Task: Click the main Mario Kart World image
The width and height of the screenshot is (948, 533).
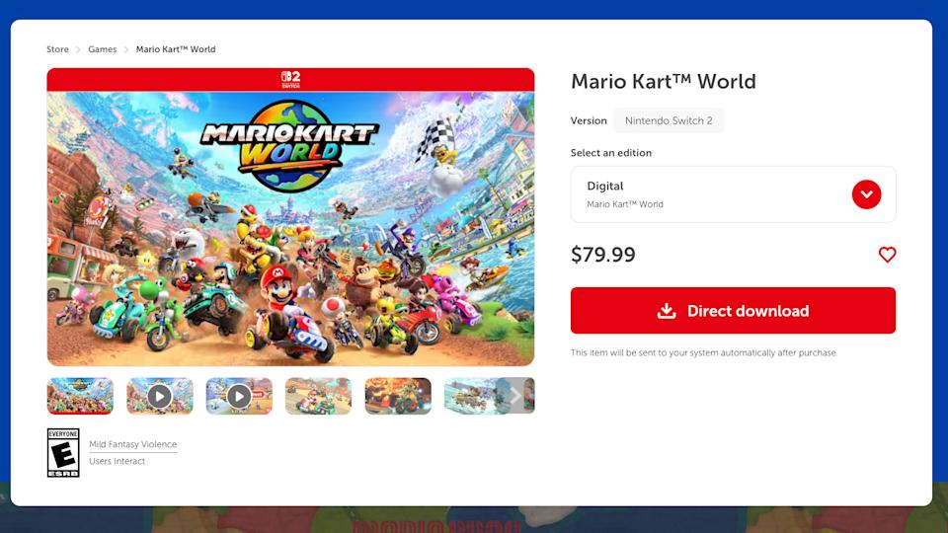Action: coord(290,228)
